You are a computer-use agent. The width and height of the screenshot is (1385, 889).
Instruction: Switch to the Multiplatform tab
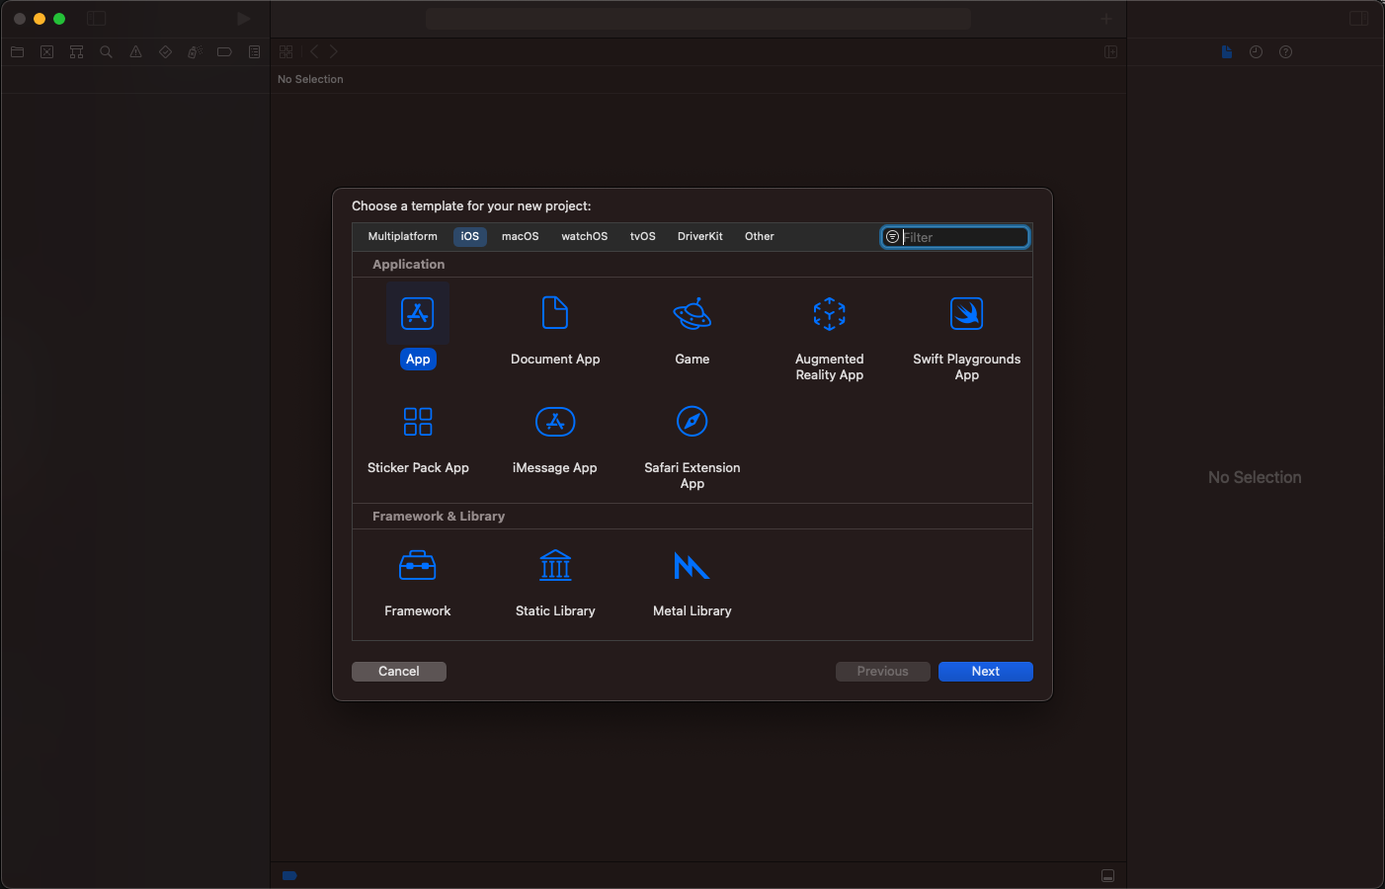pyautogui.click(x=403, y=237)
